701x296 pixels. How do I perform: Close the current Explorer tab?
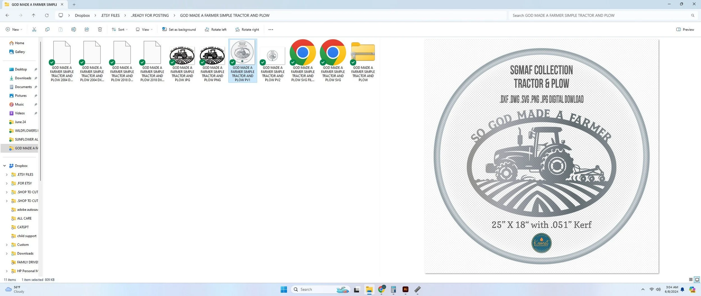[x=62, y=4]
